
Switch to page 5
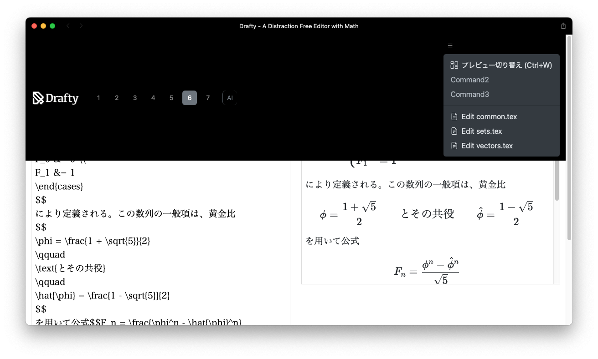[x=171, y=98]
